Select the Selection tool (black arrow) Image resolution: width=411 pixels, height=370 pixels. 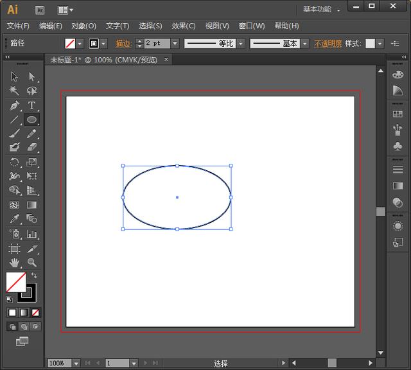(x=14, y=76)
